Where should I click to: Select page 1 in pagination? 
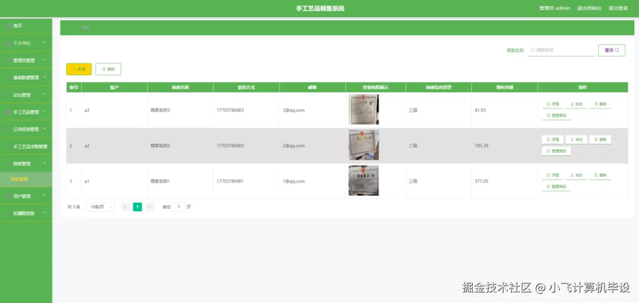click(137, 207)
